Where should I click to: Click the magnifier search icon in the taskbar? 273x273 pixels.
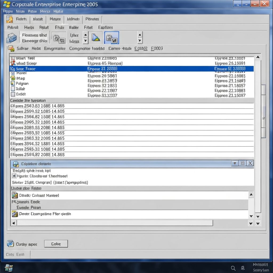pos(233,268)
